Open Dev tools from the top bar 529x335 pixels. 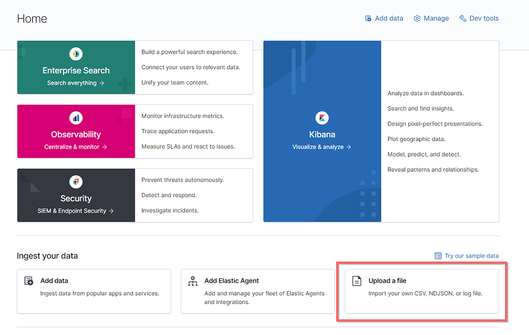coord(484,18)
